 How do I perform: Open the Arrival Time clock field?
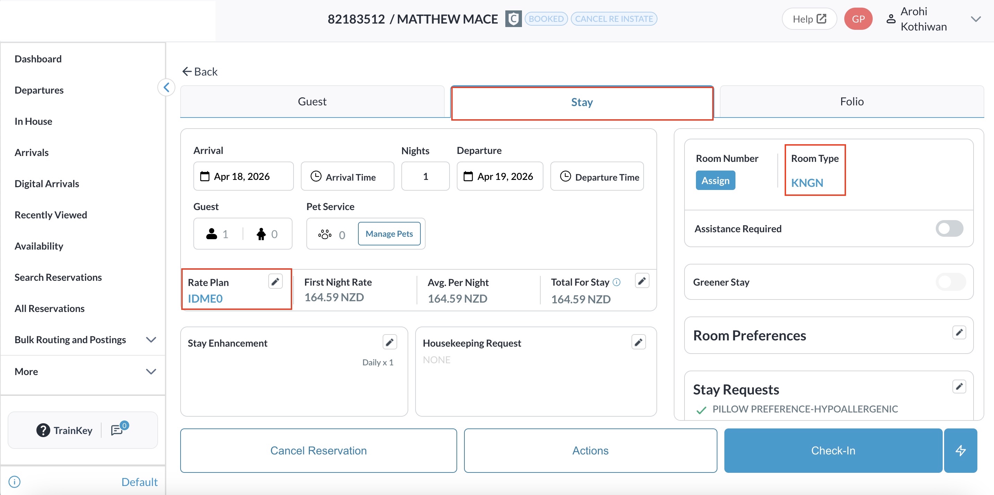pyautogui.click(x=348, y=176)
